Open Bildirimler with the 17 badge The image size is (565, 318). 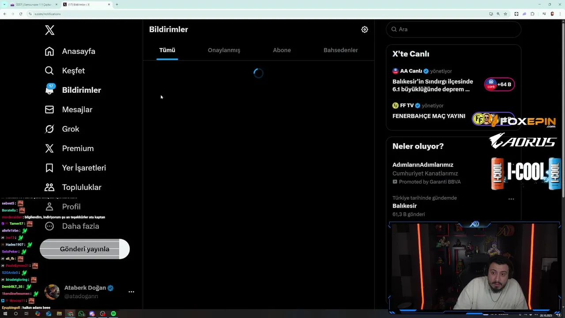tap(73, 90)
